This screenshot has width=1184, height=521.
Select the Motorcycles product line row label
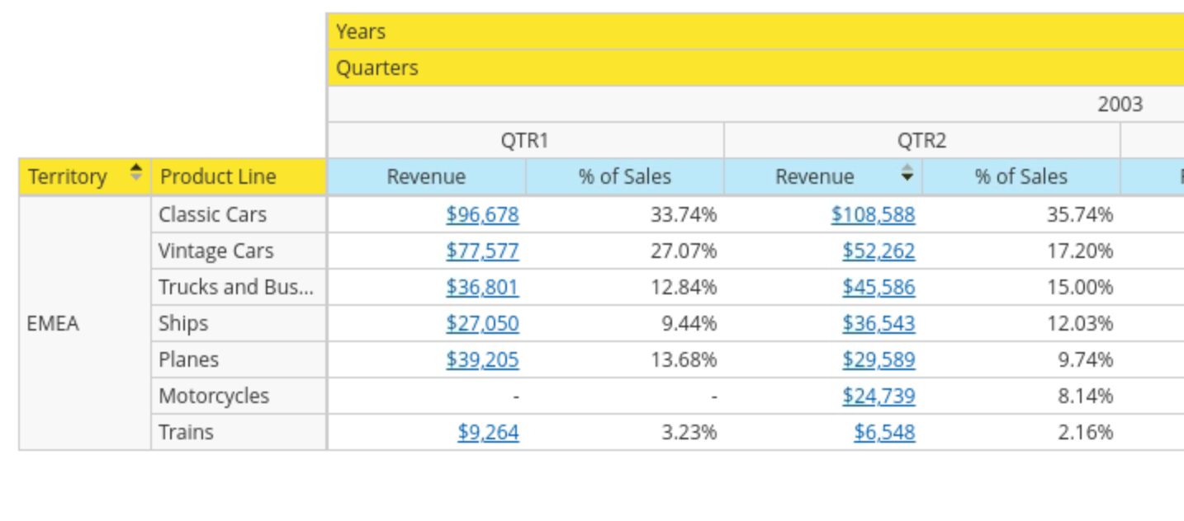[x=214, y=397]
